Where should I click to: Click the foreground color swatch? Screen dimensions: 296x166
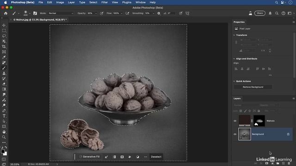3,152
